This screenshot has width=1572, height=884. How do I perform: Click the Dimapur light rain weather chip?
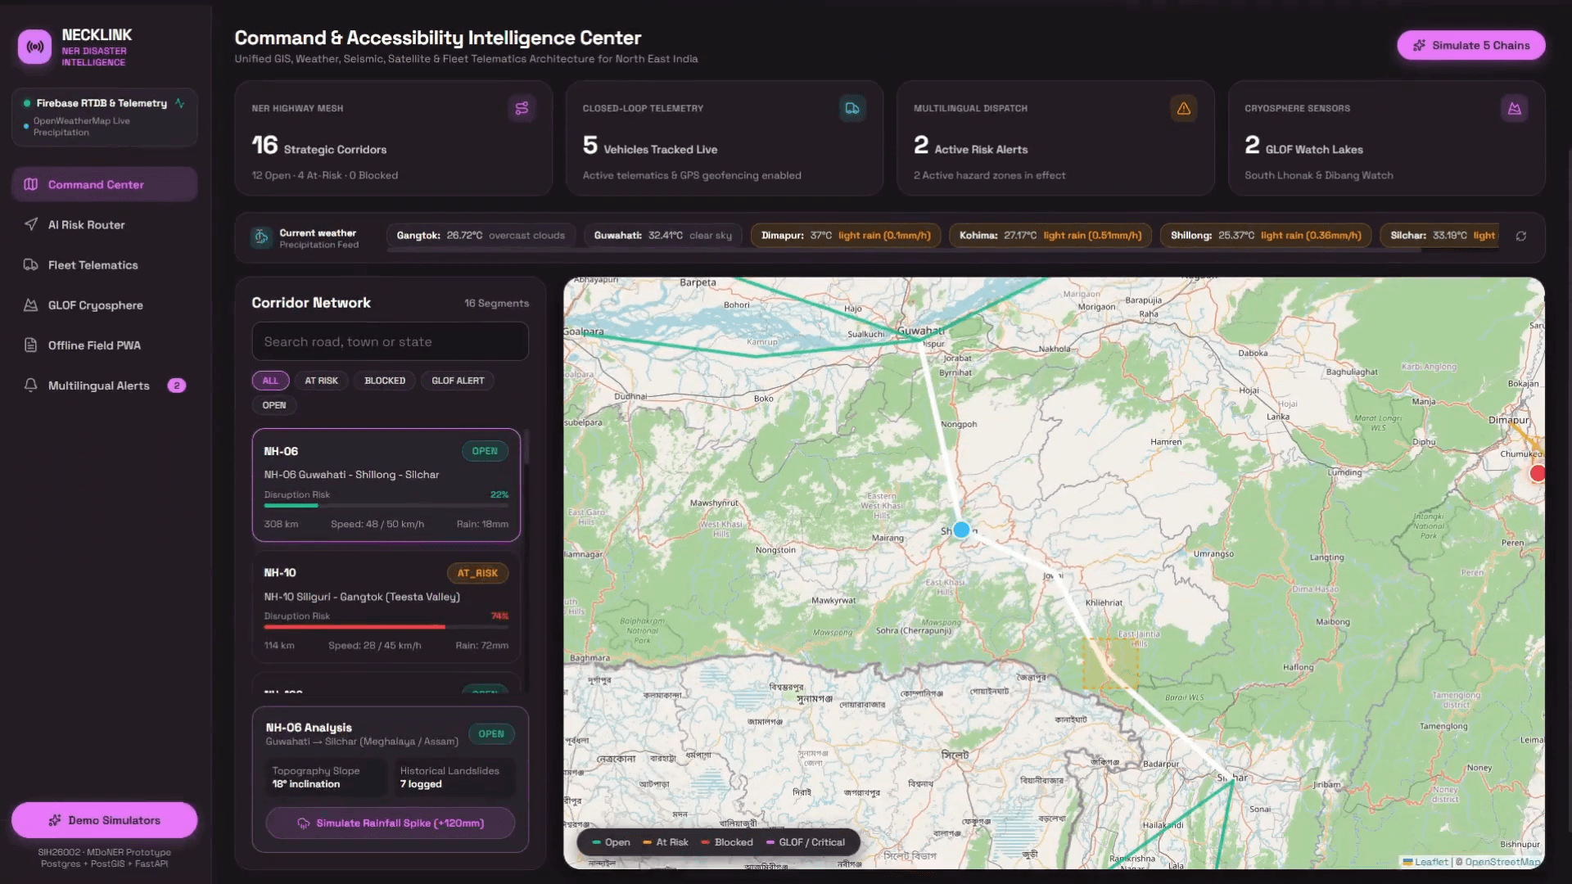tap(846, 236)
